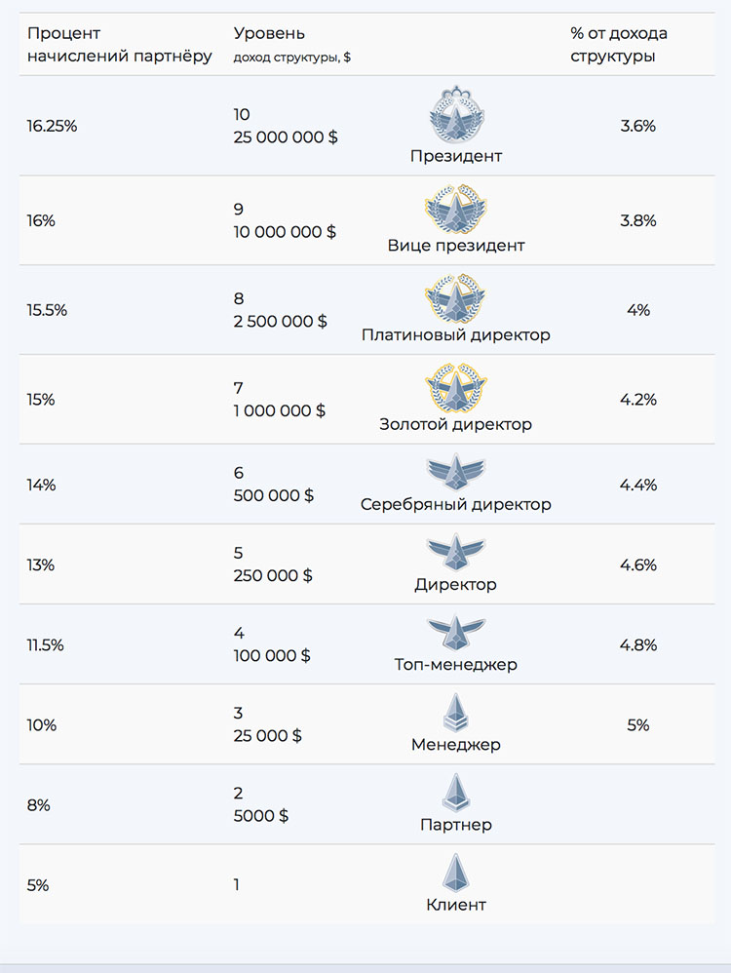731x973 pixels.
Task: Click the 5000 $ income threshold
Action: [260, 815]
